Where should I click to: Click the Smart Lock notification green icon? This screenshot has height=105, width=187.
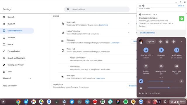(x=182, y=19)
